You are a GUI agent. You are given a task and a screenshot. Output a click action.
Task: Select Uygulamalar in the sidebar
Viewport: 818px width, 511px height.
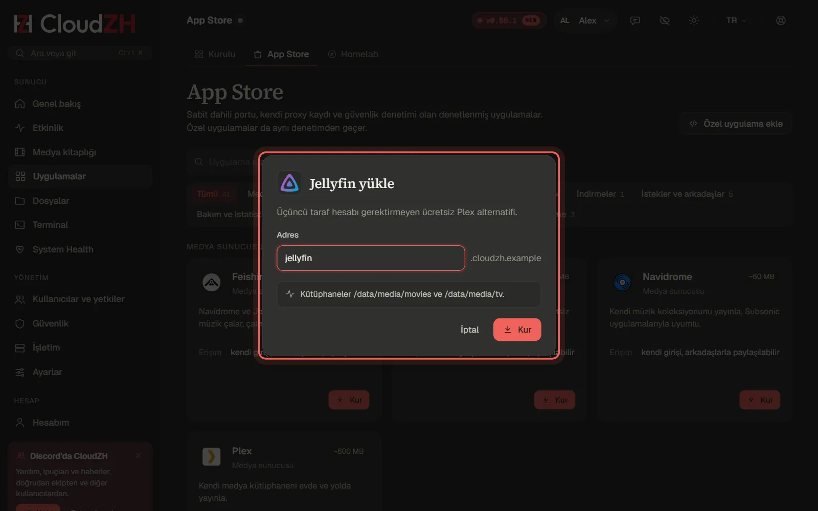click(80, 176)
